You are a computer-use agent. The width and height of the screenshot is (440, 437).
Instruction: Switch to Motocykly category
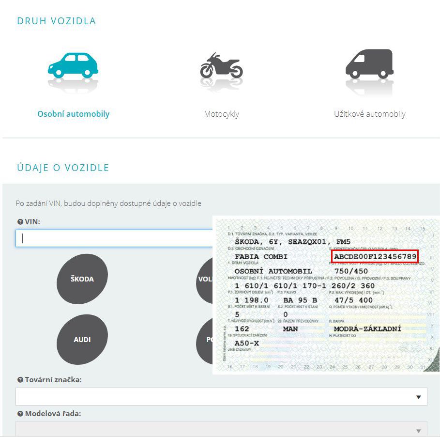[x=221, y=114]
